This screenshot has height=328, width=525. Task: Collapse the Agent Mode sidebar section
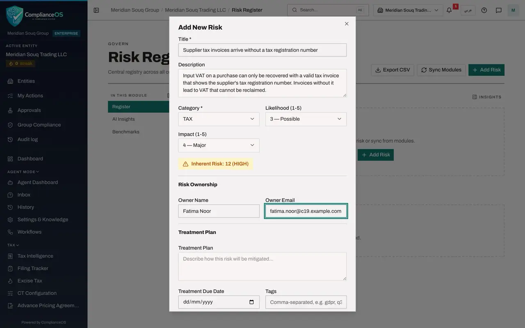pyautogui.click(x=23, y=172)
